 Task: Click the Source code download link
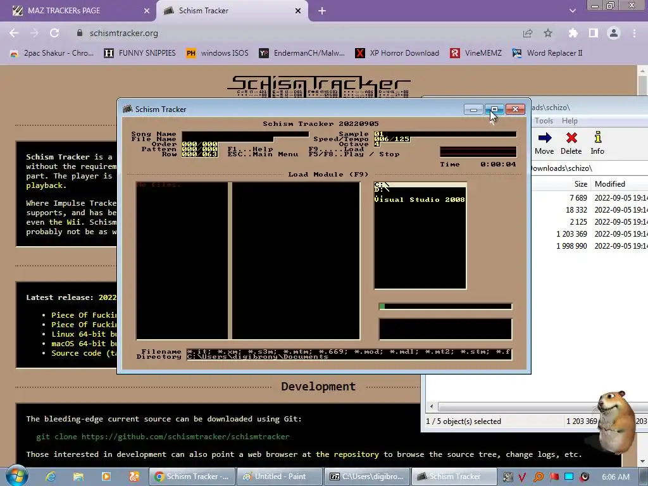tap(84, 353)
